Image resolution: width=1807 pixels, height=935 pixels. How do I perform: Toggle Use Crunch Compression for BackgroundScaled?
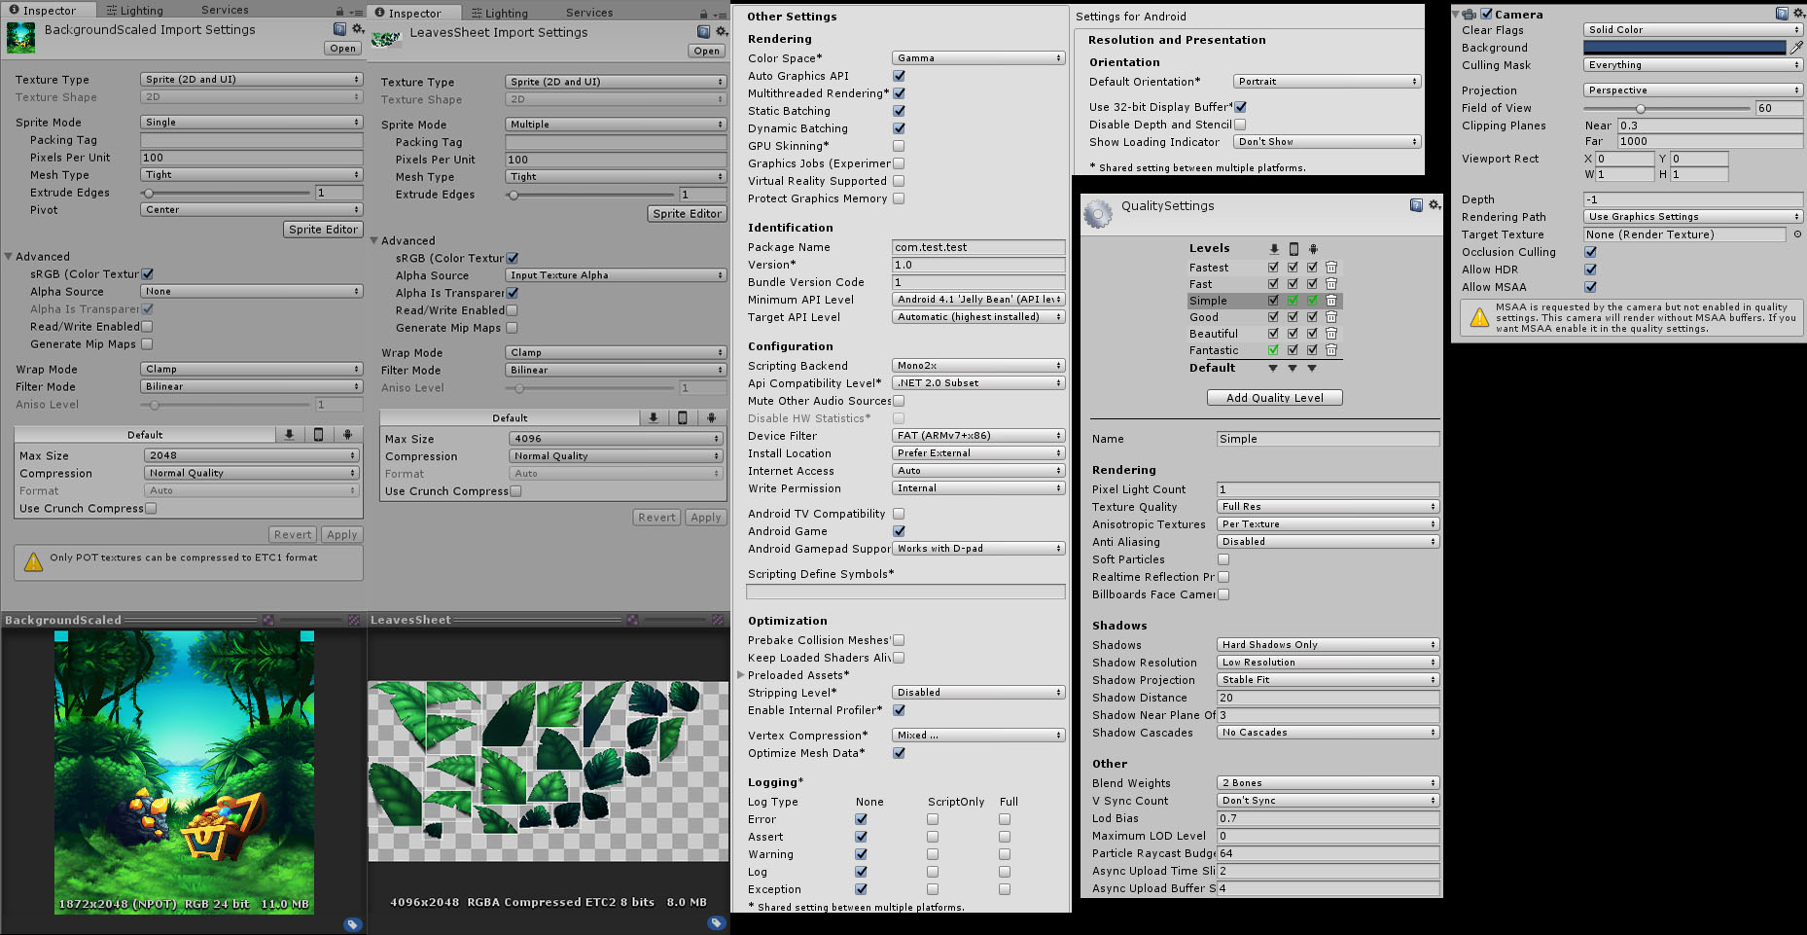(151, 508)
